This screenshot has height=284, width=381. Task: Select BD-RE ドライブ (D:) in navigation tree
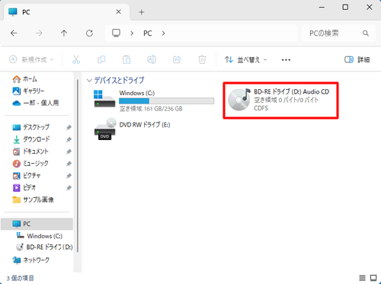pyautogui.click(x=44, y=247)
